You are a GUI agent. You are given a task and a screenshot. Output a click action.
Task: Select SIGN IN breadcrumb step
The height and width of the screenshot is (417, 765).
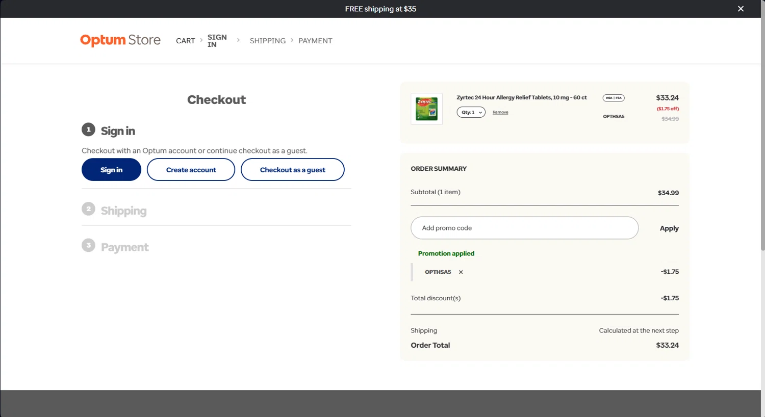click(x=217, y=41)
